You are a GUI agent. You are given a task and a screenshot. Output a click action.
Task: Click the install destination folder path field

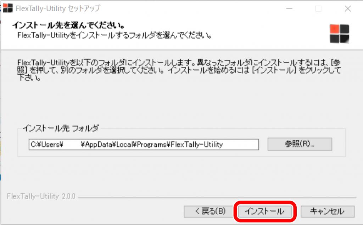click(144, 144)
